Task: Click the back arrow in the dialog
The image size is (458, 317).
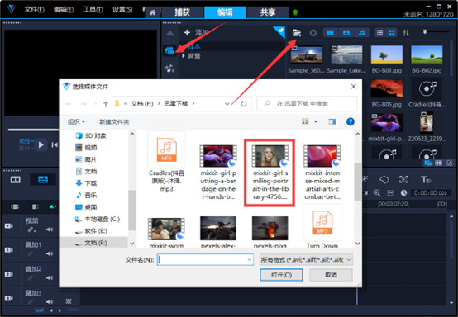Action: click(x=69, y=104)
